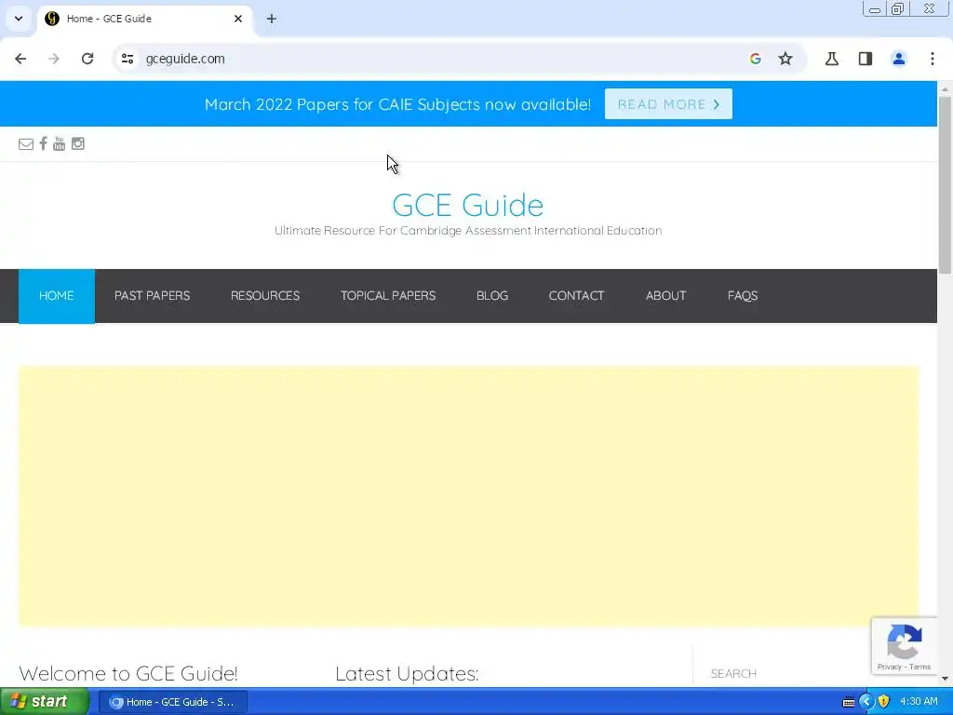Open the ABOUT menu item
This screenshot has height=715, width=953.
pyautogui.click(x=665, y=296)
